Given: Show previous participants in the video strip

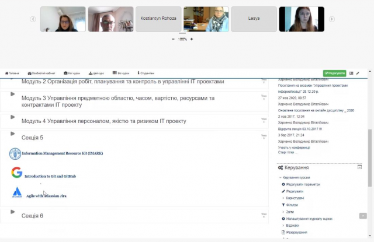Looking at the screenshot, I should coord(33,19).
